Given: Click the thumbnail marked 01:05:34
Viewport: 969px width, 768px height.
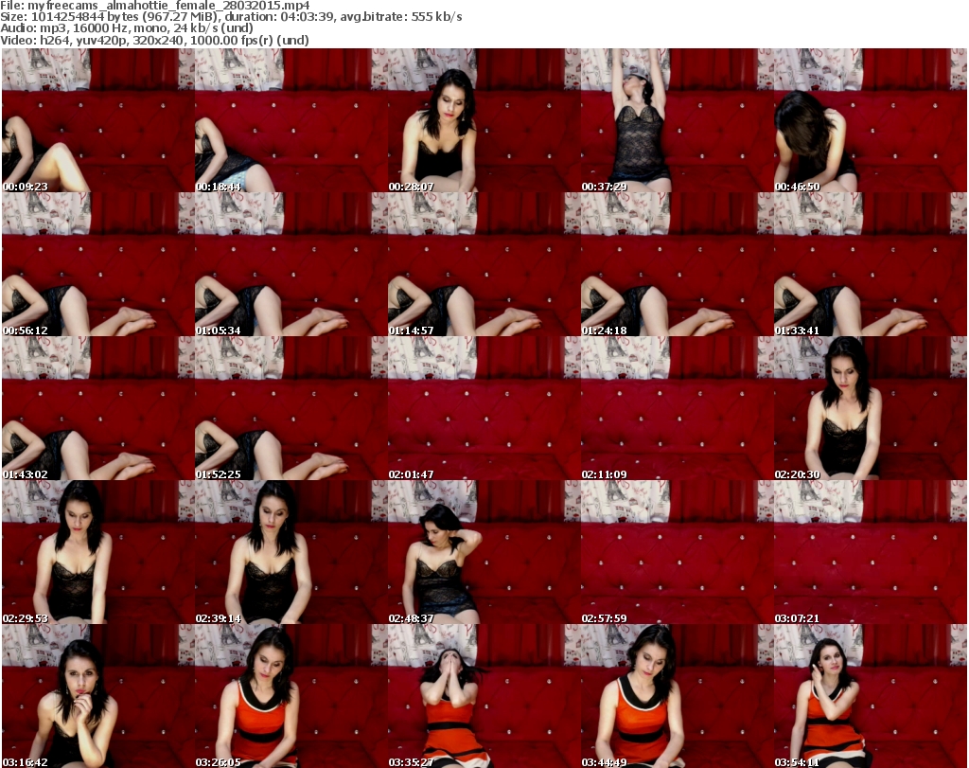Looking at the screenshot, I should click(291, 264).
